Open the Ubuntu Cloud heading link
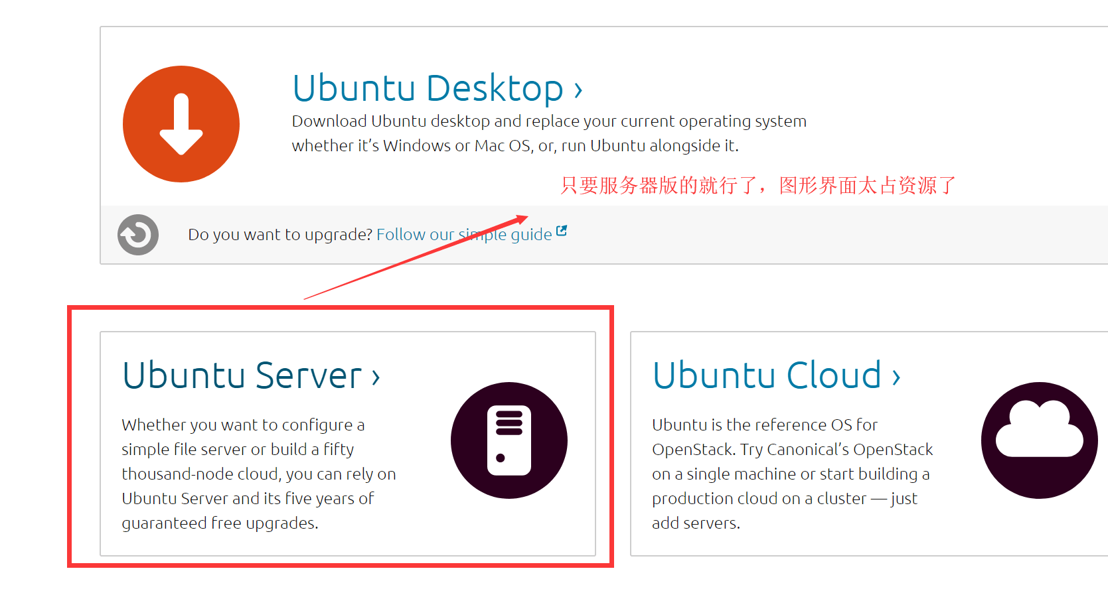This screenshot has height=593, width=1108. click(767, 375)
